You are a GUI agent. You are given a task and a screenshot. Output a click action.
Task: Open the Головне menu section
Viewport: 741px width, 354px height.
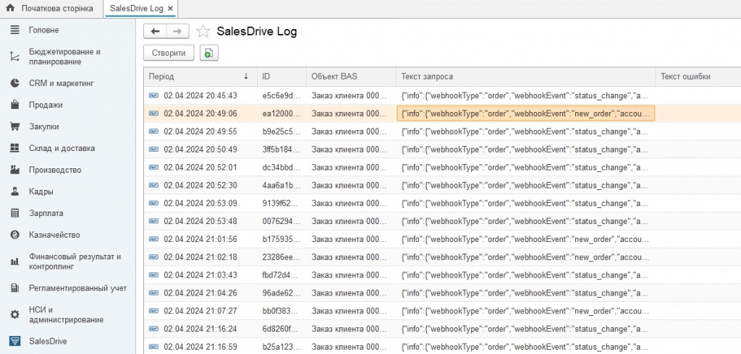[43, 30]
